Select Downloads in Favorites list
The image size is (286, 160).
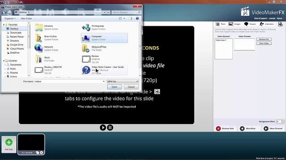pyautogui.click(x=16, y=32)
